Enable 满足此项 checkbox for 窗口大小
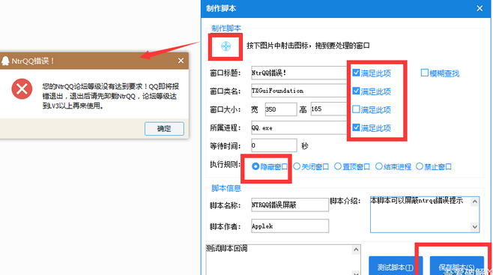 tap(356, 109)
